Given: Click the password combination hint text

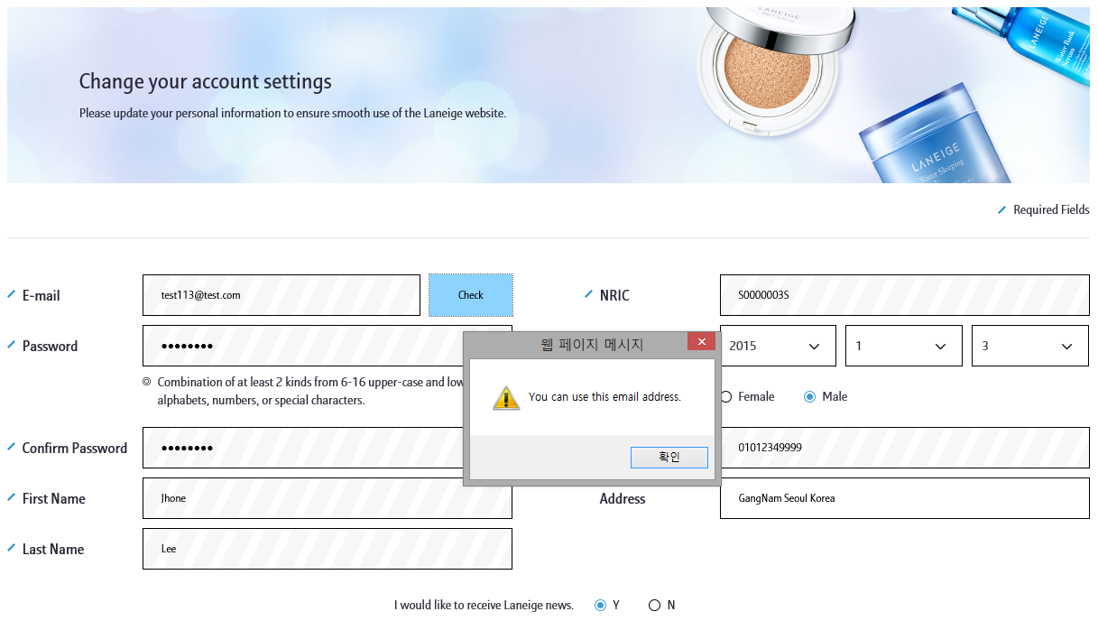Looking at the screenshot, I should click(x=310, y=391).
